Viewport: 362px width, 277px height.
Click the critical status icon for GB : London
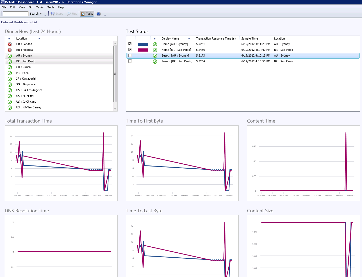point(10,44)
